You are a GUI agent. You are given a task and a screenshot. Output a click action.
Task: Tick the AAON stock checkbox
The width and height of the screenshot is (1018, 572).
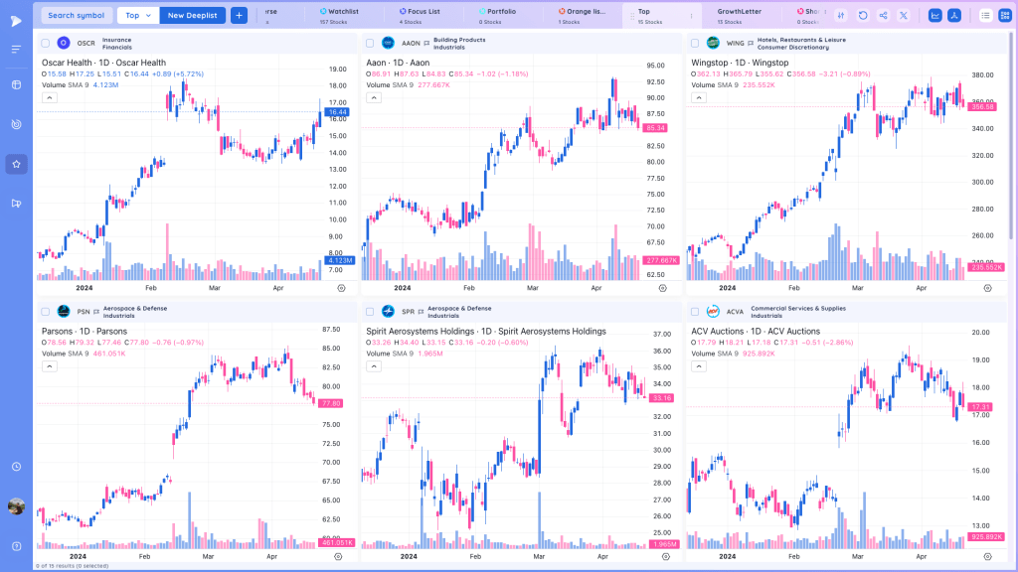370,44
